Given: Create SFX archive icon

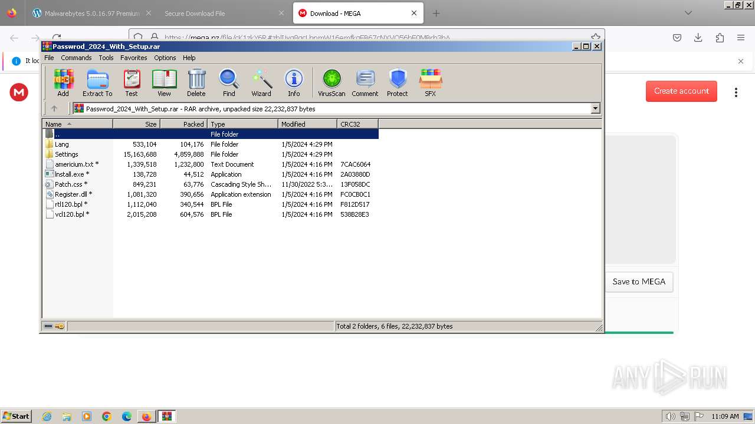Looking at the screenshot, I should [x=431, y=82].
